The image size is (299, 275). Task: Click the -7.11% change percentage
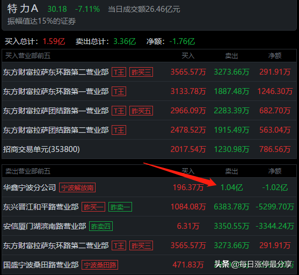point(87,9)
